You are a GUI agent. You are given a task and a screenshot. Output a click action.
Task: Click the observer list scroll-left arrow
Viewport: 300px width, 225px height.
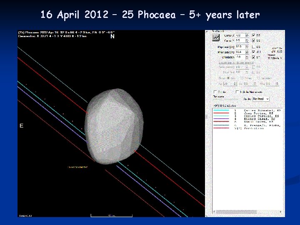(x=214, y=212)
